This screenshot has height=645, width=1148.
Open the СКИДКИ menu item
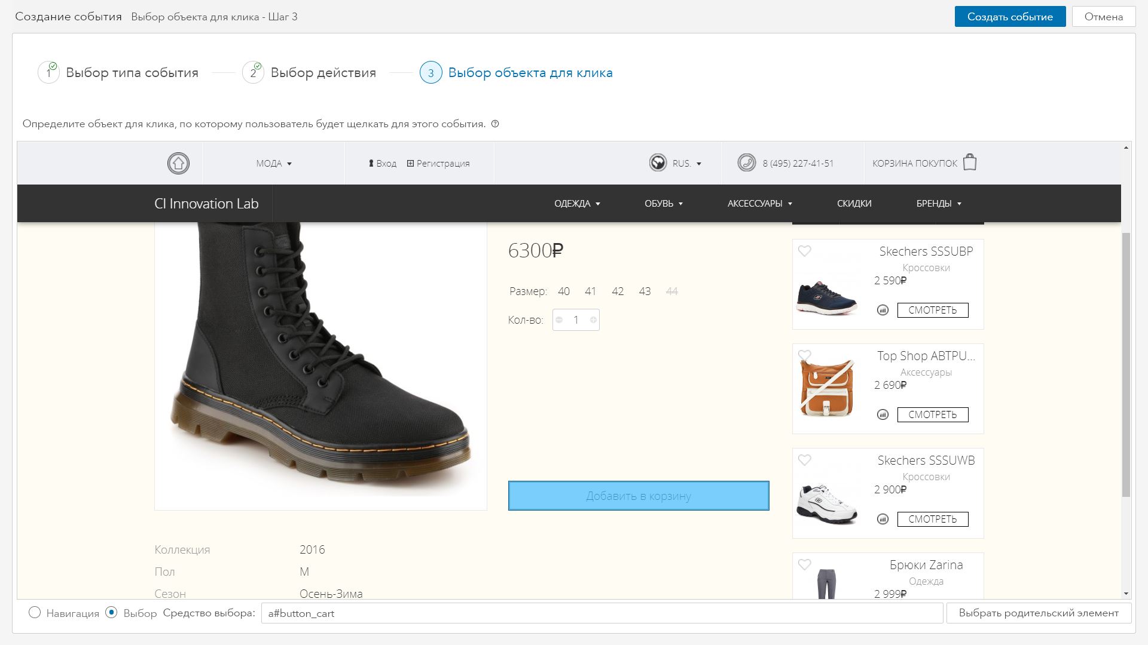click(x=854, y=204)
